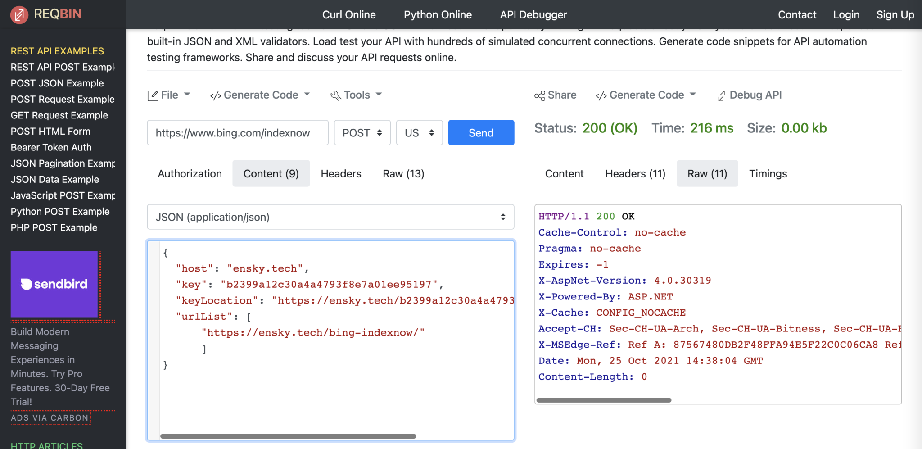This screenshot has width=922, height=449.
Task: Select the response Timings tab
Action: coord(768,174)
